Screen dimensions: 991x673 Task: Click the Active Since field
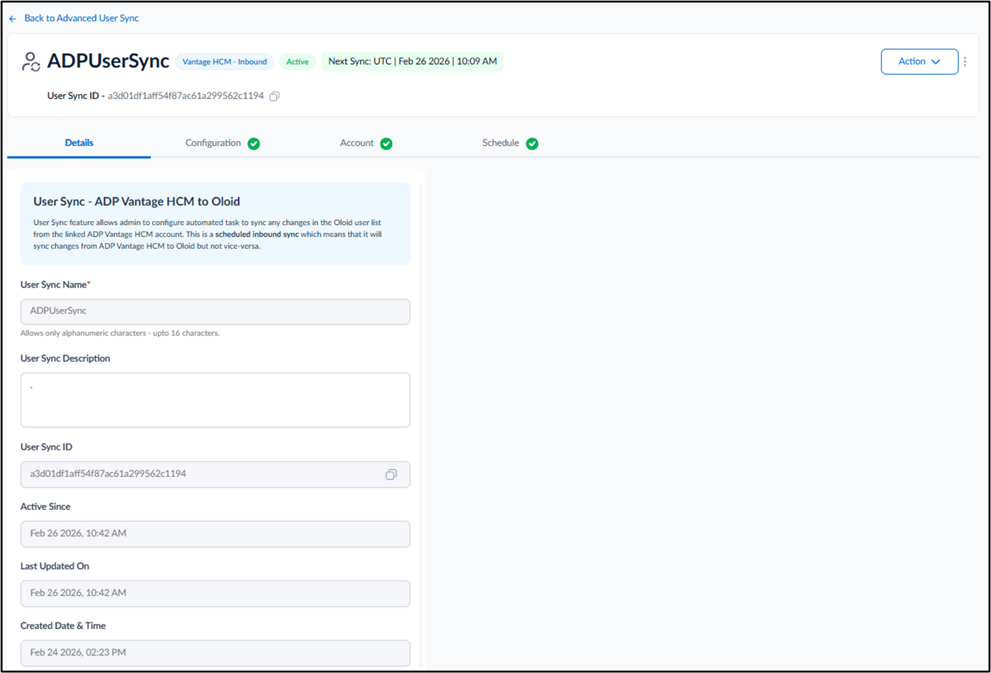coord(215,534)
